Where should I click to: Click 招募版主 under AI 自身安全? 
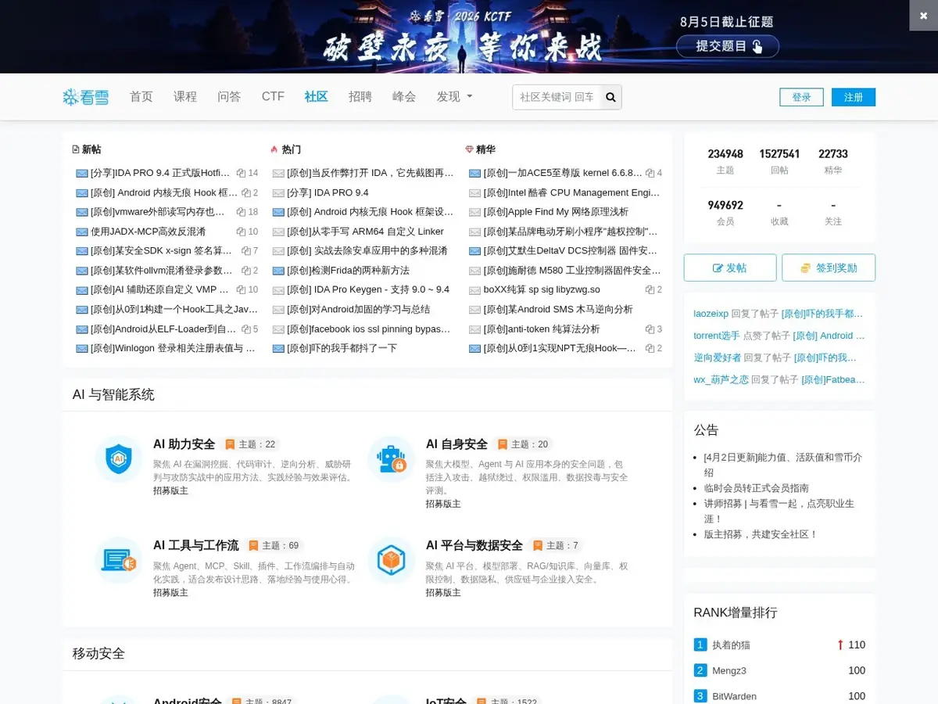click(x=443, y=504)
